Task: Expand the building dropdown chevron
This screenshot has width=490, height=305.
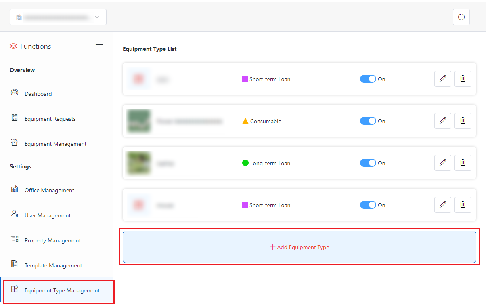Action: 97,17
